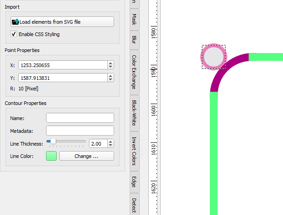Open the Edge tab
283x215 pixels.
point(134,181)
